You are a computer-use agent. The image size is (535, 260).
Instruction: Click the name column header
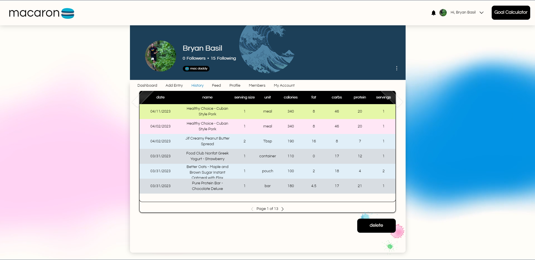[x=207, y=97]
